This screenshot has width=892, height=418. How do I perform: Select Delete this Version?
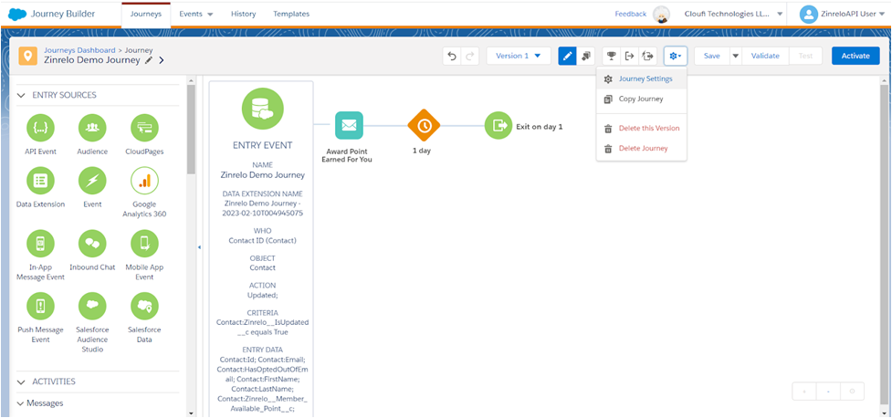(642, 129)
